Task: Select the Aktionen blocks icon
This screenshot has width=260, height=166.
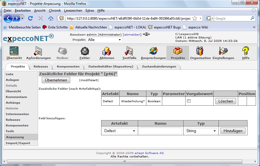Action: [x=107, y=51]
